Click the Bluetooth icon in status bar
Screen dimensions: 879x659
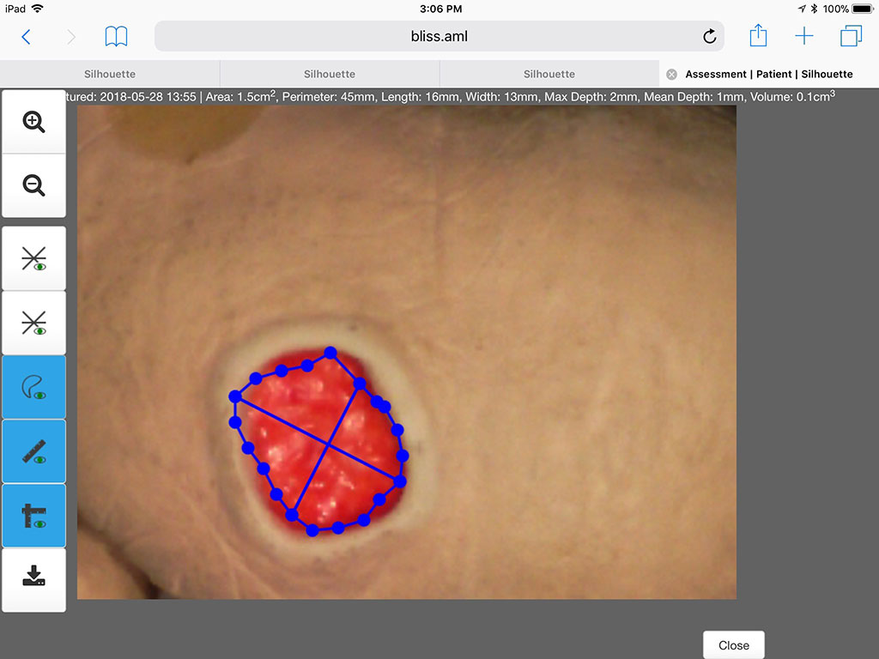tap(814, 9)
